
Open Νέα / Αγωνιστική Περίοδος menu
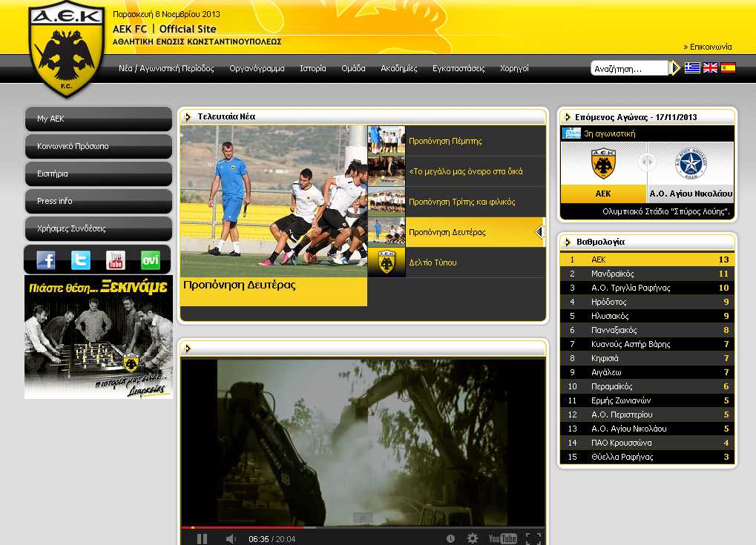point(166,68)
